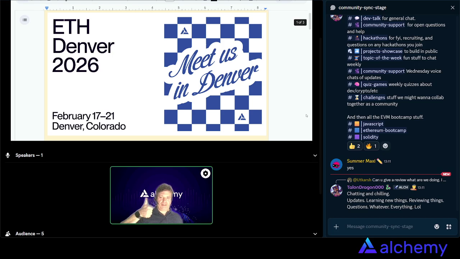The width and height of the screenshot is (460, 259).
Task: Open the solidity channel link
Action: click(x=370, y=137)
